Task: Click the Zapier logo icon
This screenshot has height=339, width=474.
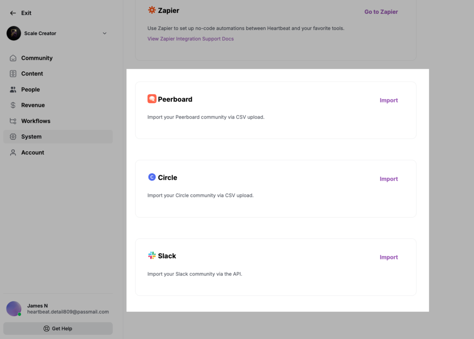Action: tap(152, 10)
